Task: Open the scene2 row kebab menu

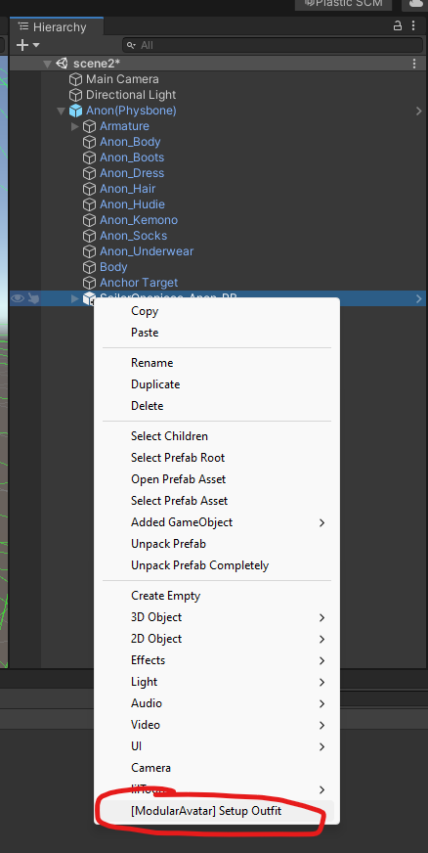Action: [x=414, y=64]
